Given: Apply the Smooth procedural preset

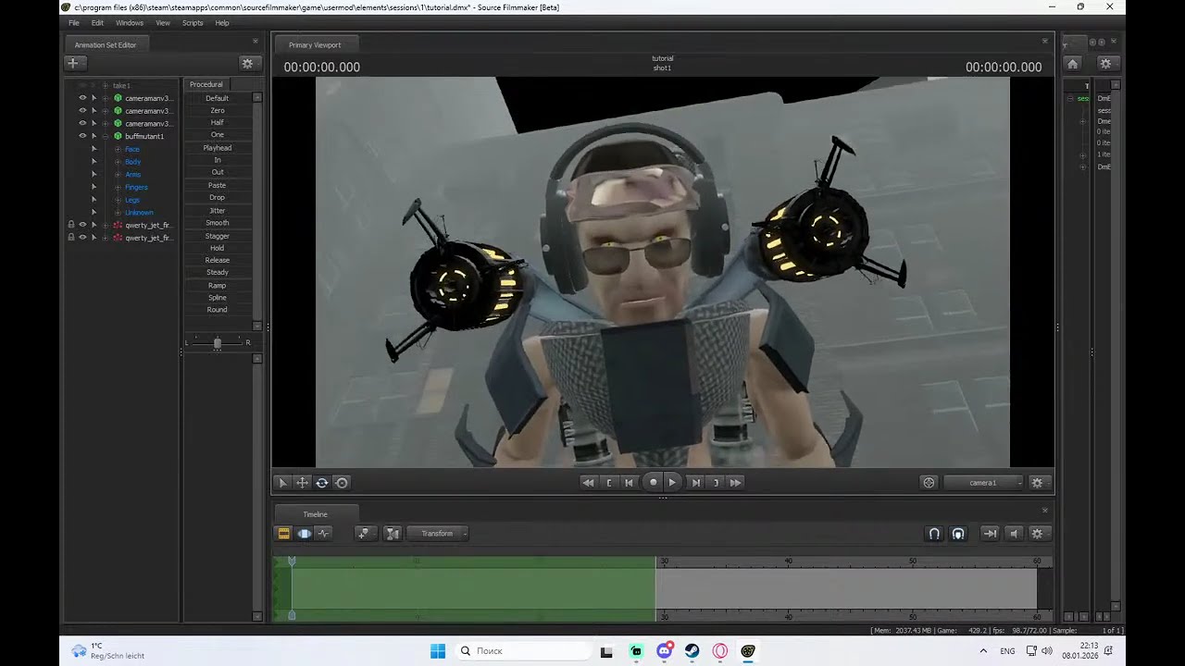Looking at the screenshot, I should [x=218, y=223].
